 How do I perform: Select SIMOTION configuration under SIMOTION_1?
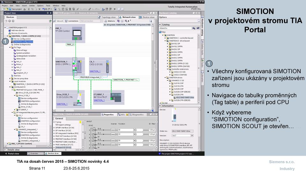click(x=23, y=42)
